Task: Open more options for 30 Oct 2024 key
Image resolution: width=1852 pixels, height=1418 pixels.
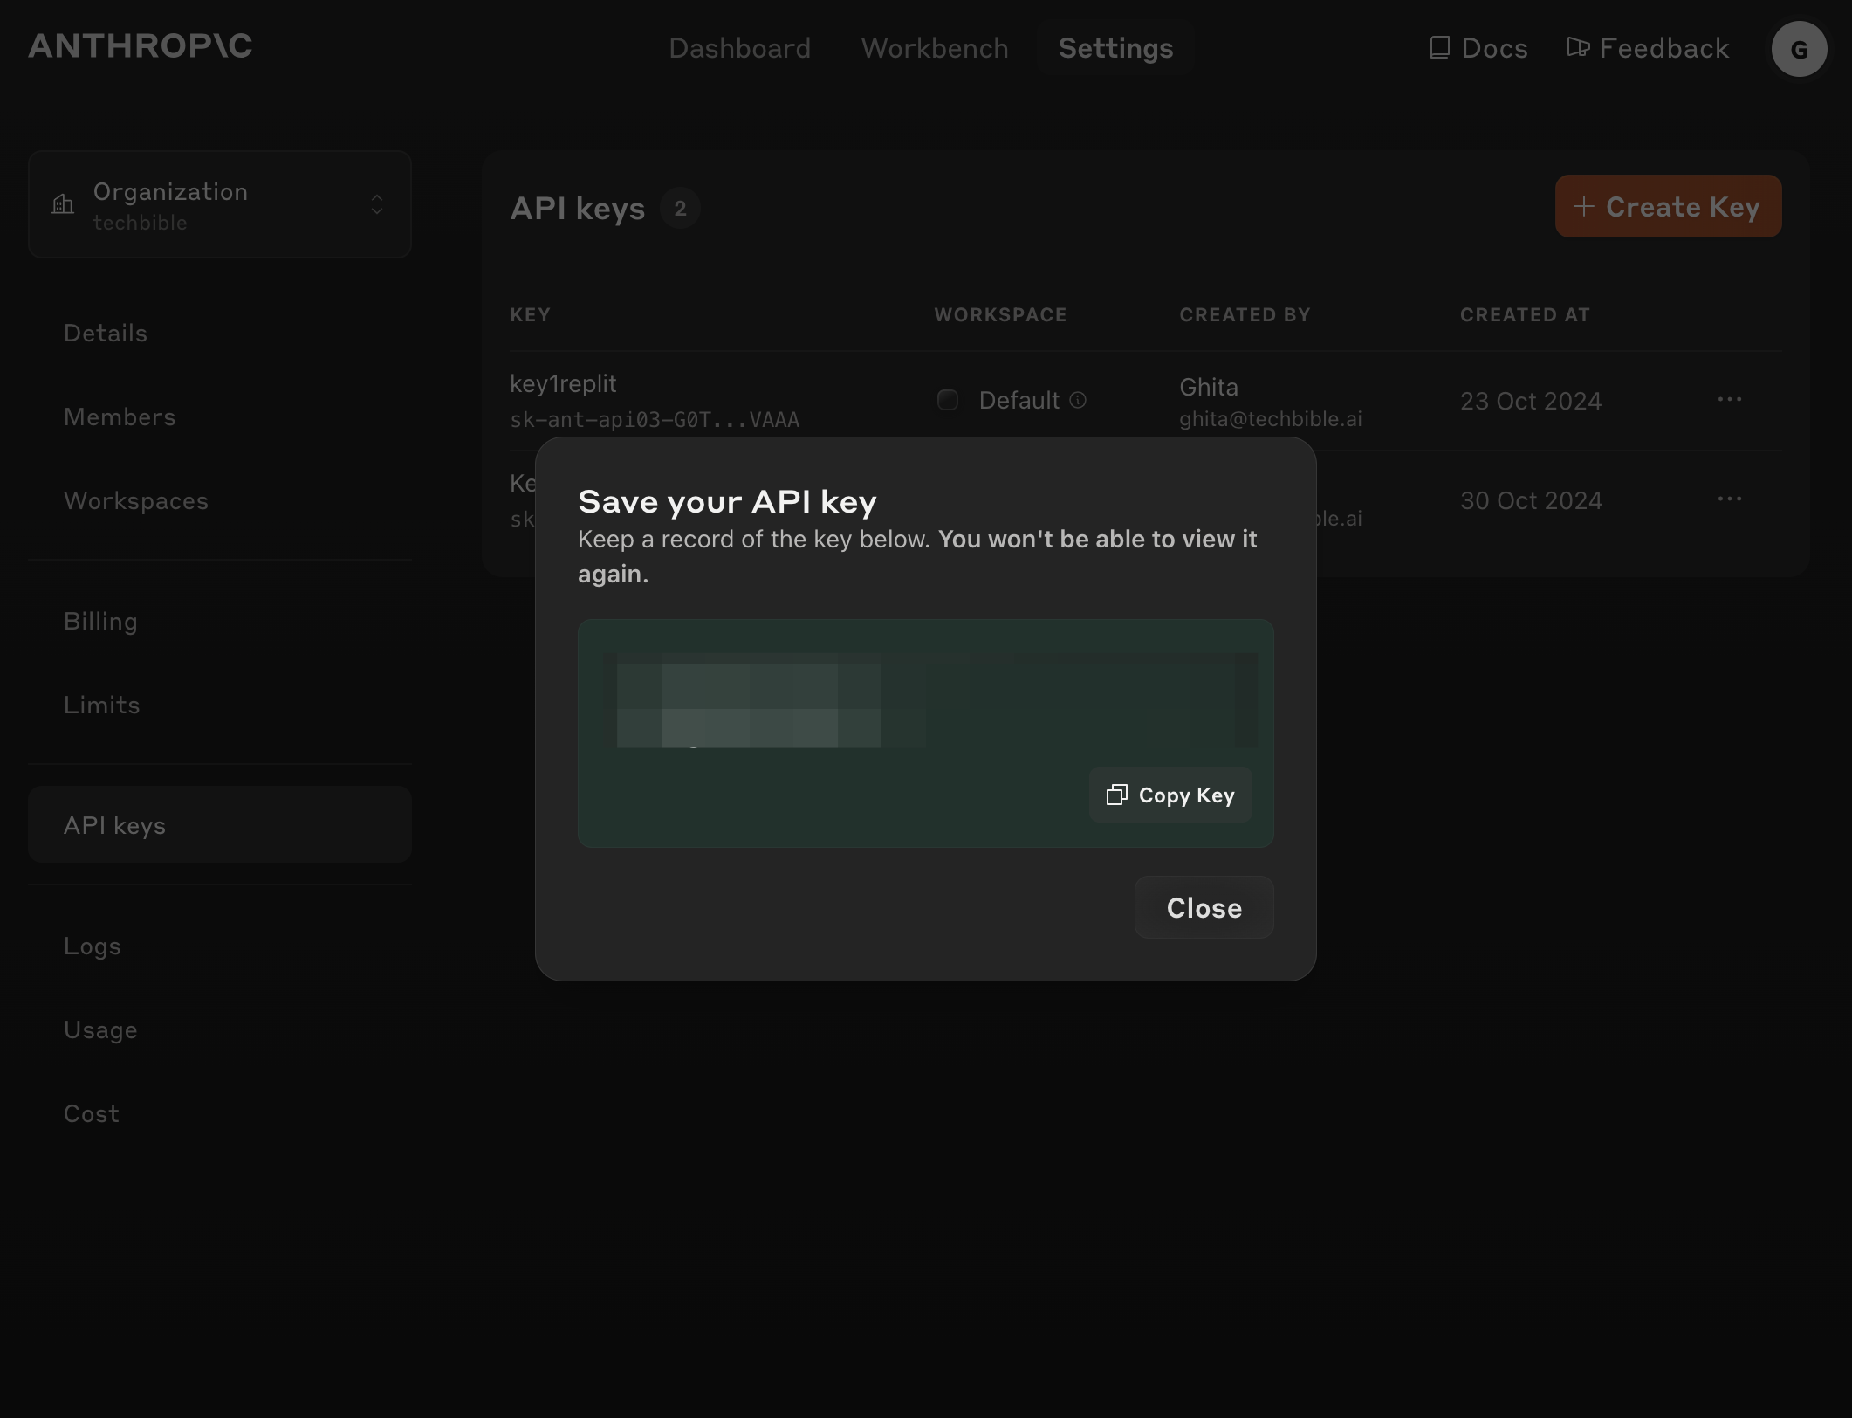Action: 1729,499
